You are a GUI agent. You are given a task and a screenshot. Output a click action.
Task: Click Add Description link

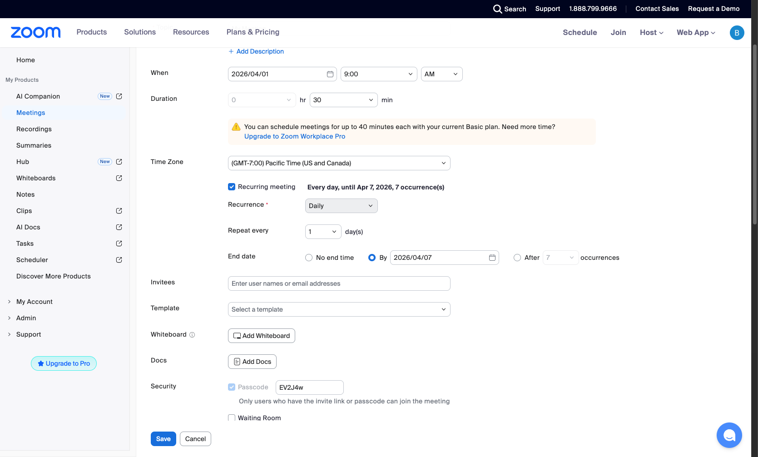click(256, 51)
